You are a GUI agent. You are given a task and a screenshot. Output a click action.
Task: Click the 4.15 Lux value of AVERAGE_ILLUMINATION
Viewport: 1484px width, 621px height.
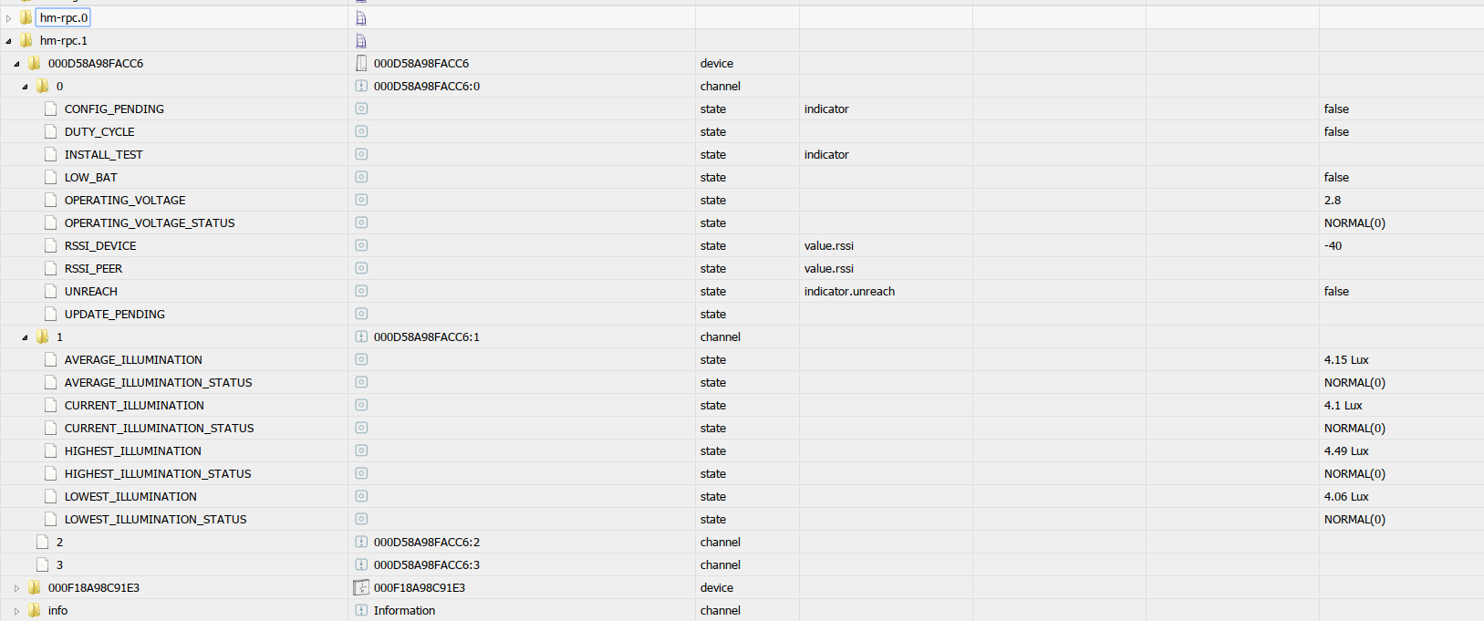coord(1346,359)
